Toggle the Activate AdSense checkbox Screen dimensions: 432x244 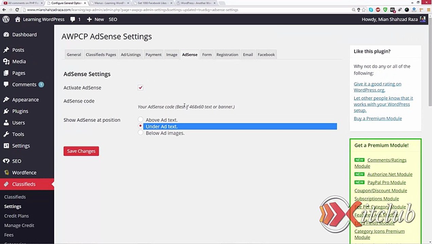tap(141, 87)
